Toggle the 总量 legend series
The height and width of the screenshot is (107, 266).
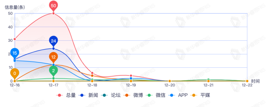pyautogui.click(x=67, y=95)
